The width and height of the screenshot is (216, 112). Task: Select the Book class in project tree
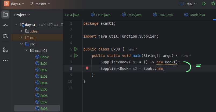(x=44, y=57)
